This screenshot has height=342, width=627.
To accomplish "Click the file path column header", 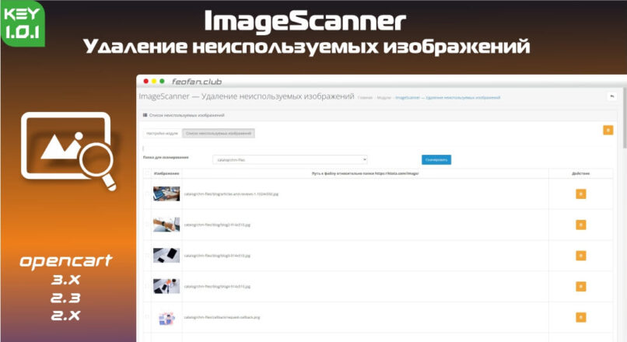I will [365, 173].
